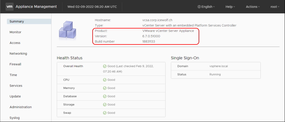This screenshot has height=122, width=285.
Task: Click the Status label in Single Sign-On
Action: click(x=182, y=74)
